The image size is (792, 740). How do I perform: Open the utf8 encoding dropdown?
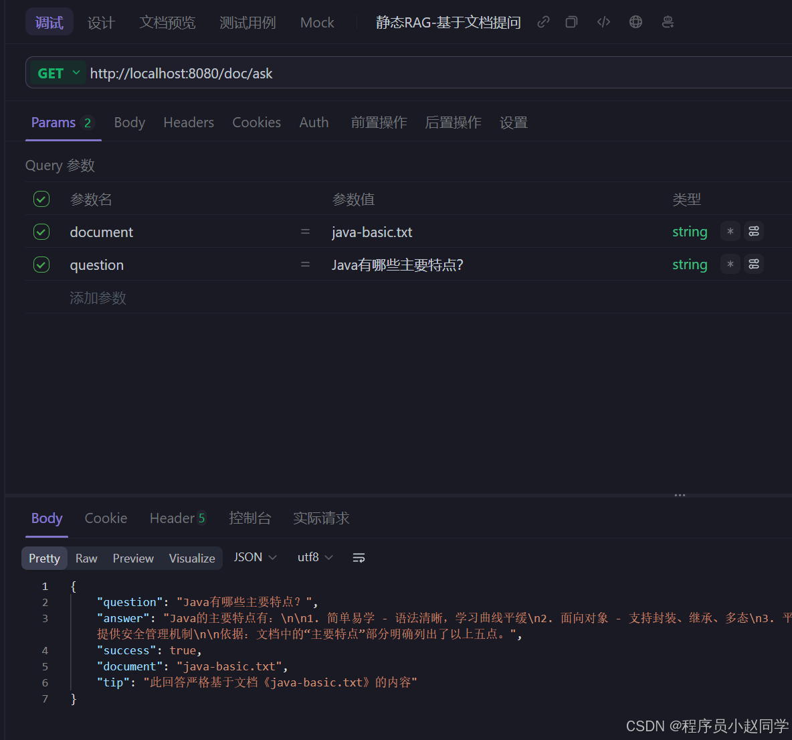click(314, 557)
